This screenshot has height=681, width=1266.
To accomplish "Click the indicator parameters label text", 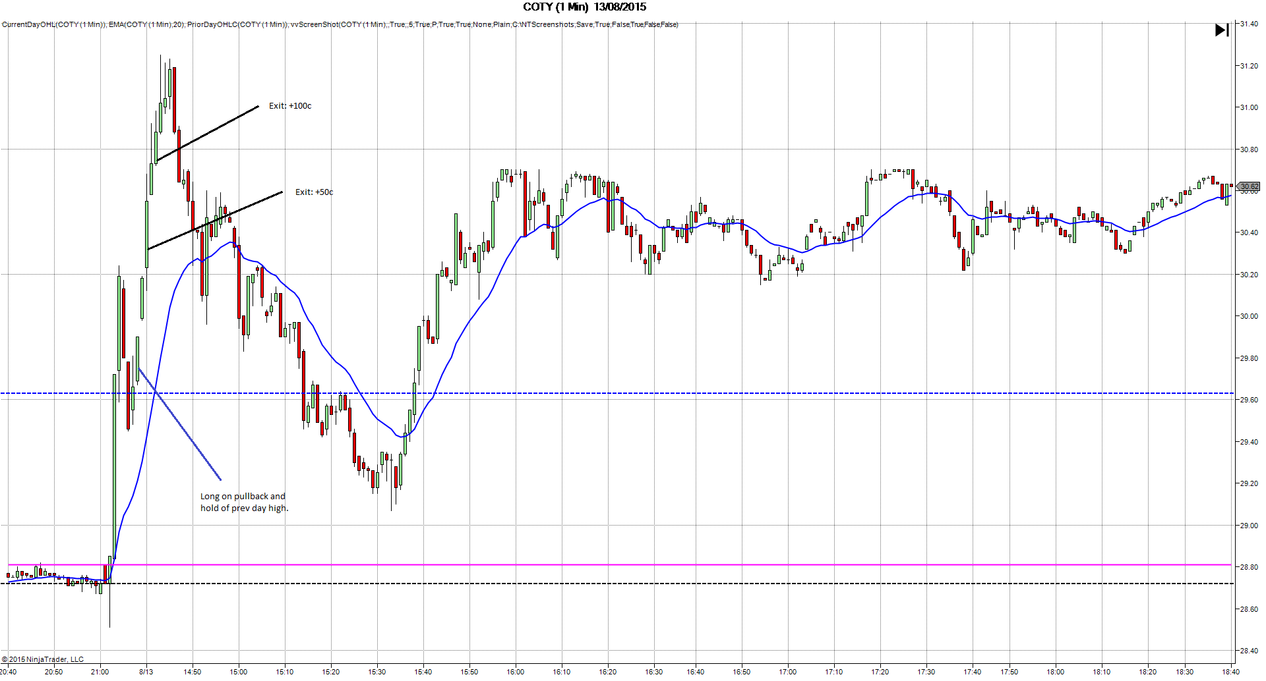I will [340, 24].
